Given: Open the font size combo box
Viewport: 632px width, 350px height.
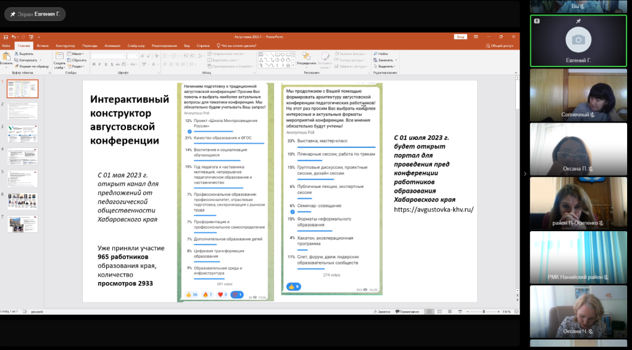Looking at the screenshot, I should point(133,56).
